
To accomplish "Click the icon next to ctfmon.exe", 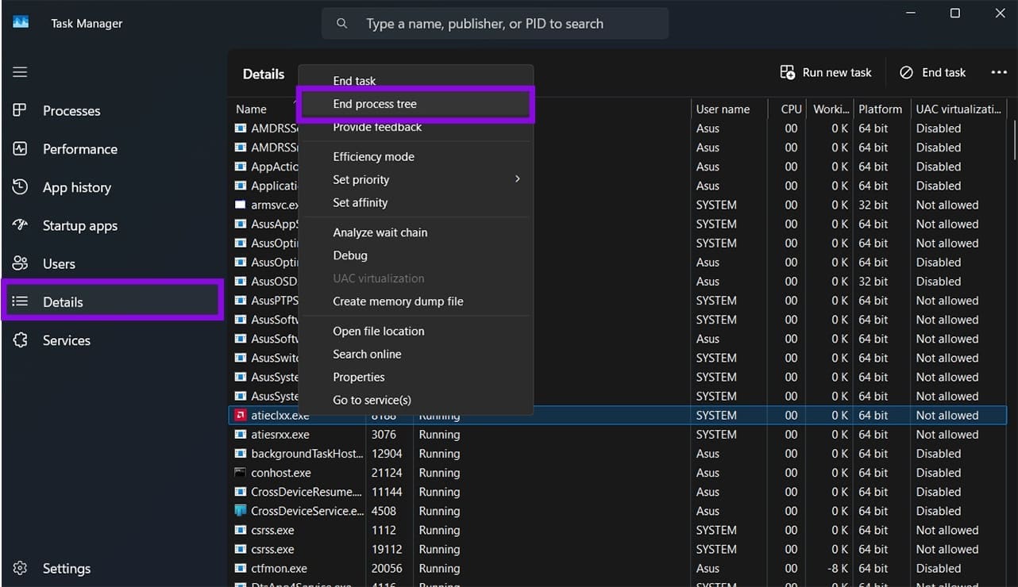I will coord(241,568).
